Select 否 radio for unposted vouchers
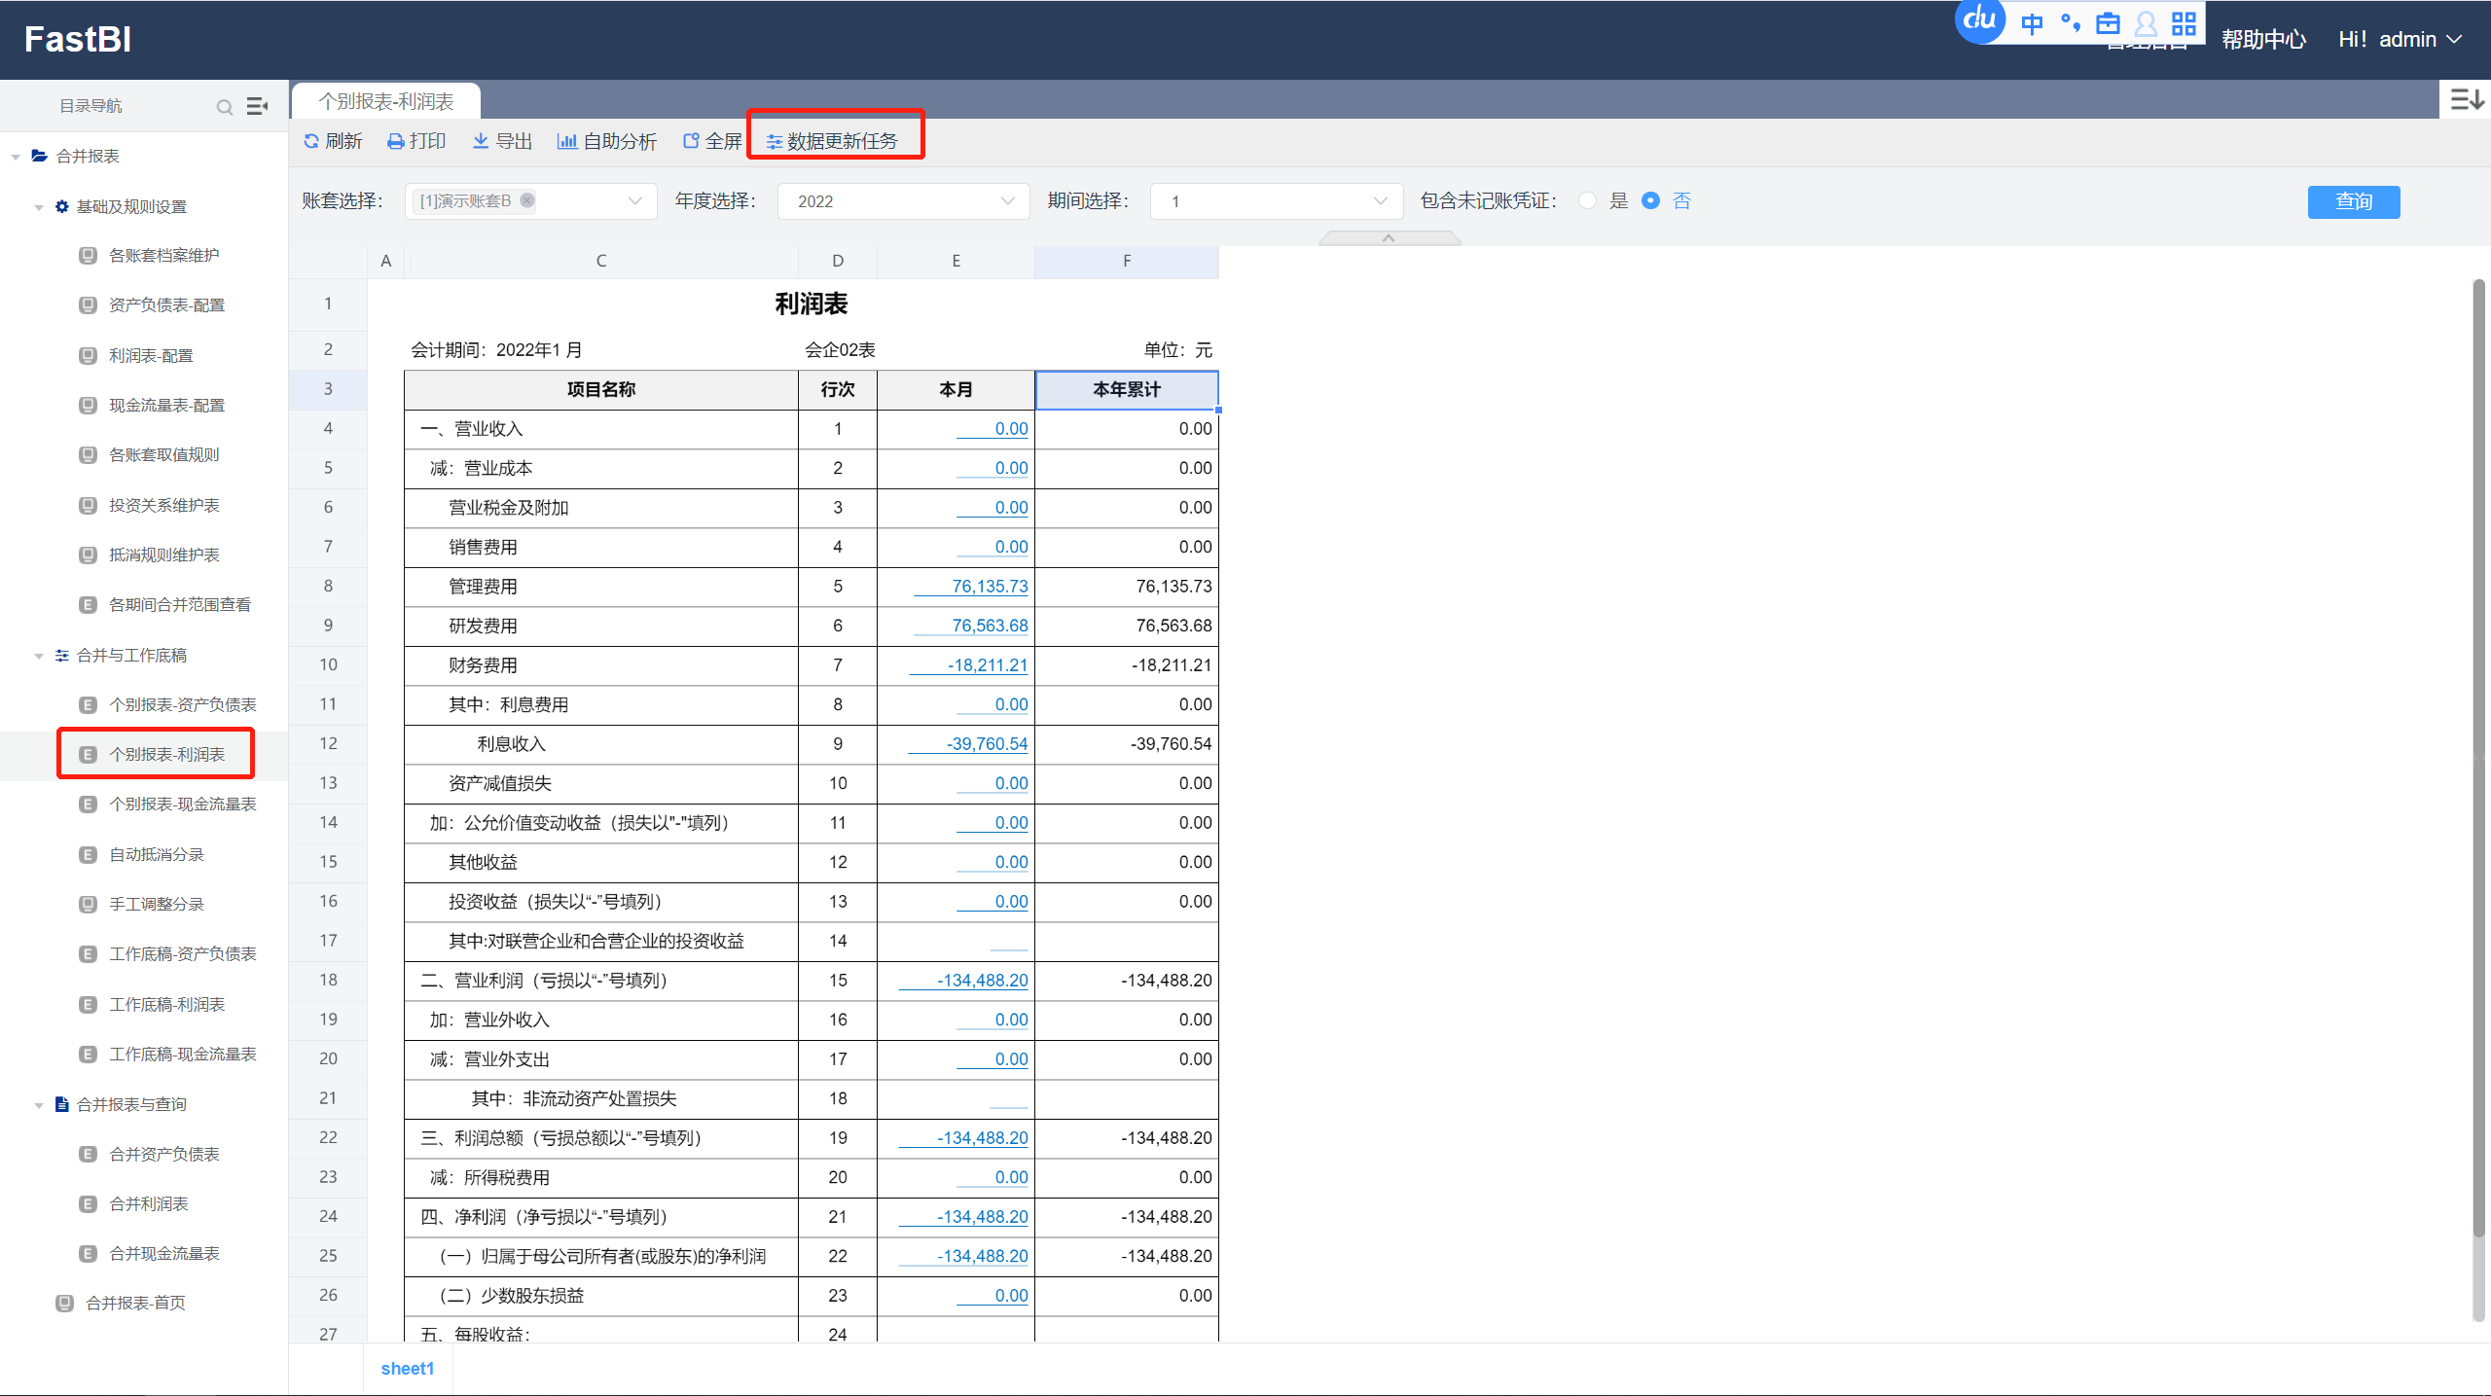 pyautogui.click(x=1650, y=200)
